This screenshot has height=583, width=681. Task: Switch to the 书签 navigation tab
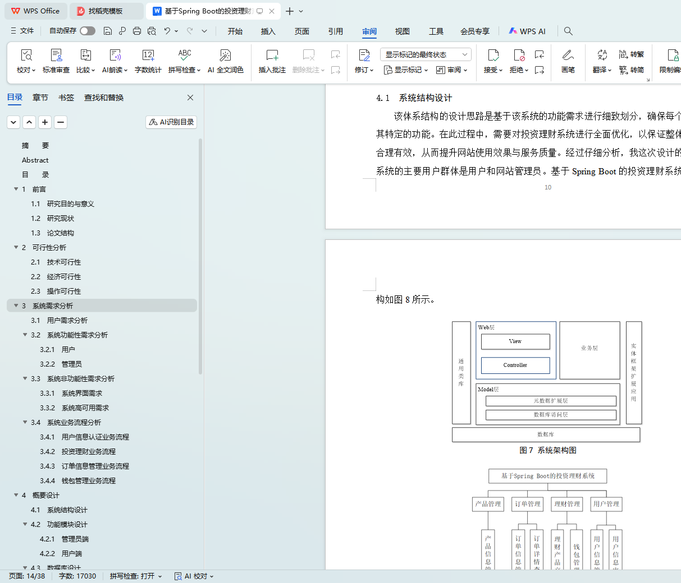(x=66, y=98)
